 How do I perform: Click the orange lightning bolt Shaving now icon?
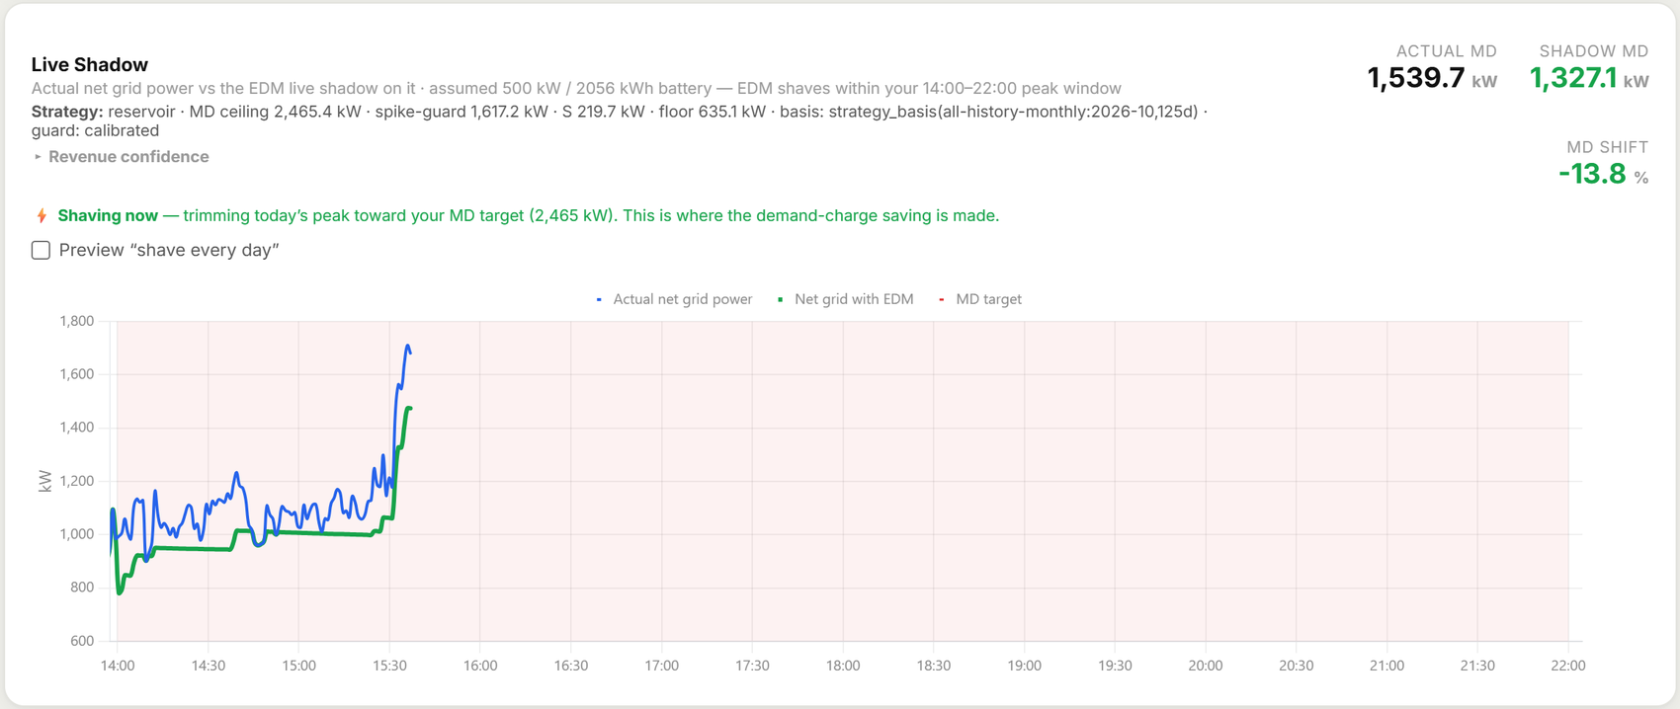tap(42, 215)
